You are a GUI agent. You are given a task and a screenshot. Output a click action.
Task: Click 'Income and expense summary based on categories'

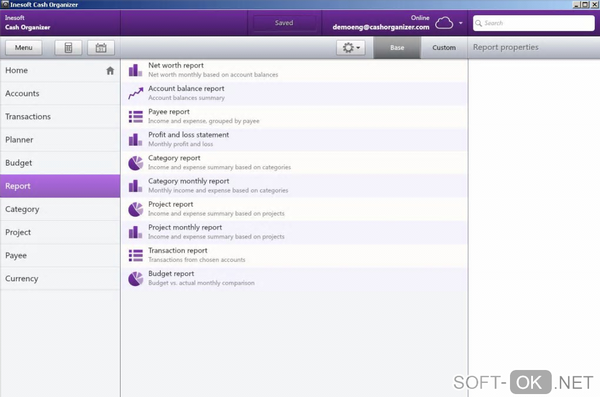(x=219, y=167)
